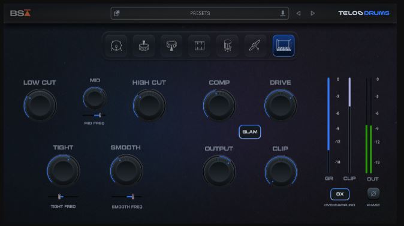The width and height of the screenshot is (404, 226).
Task: Go to next preset arrow
Action: click(312, 13)
